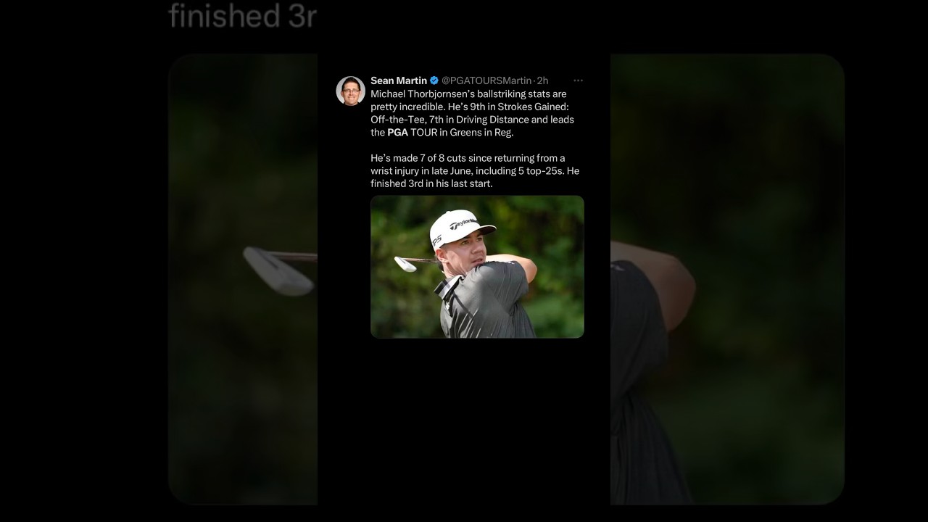This screenshot has width=928, height=522.
Task: Open the @PGATOURSMartin handle link
Action: pyautogui.click(x=486, y=80)
